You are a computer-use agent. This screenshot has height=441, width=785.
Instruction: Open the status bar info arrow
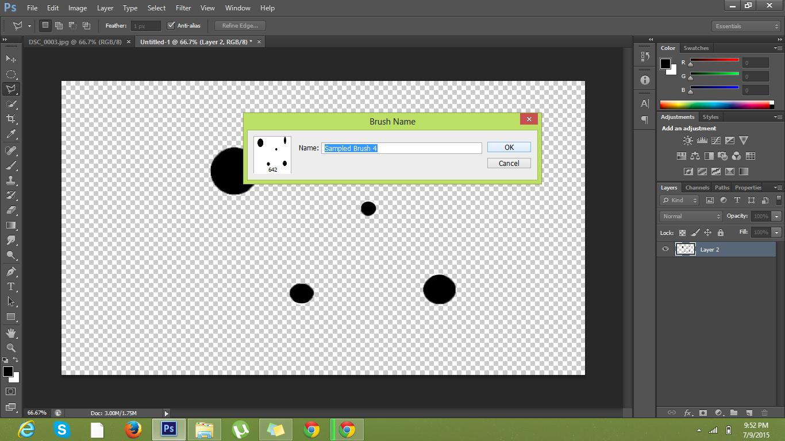pos(167,413)
